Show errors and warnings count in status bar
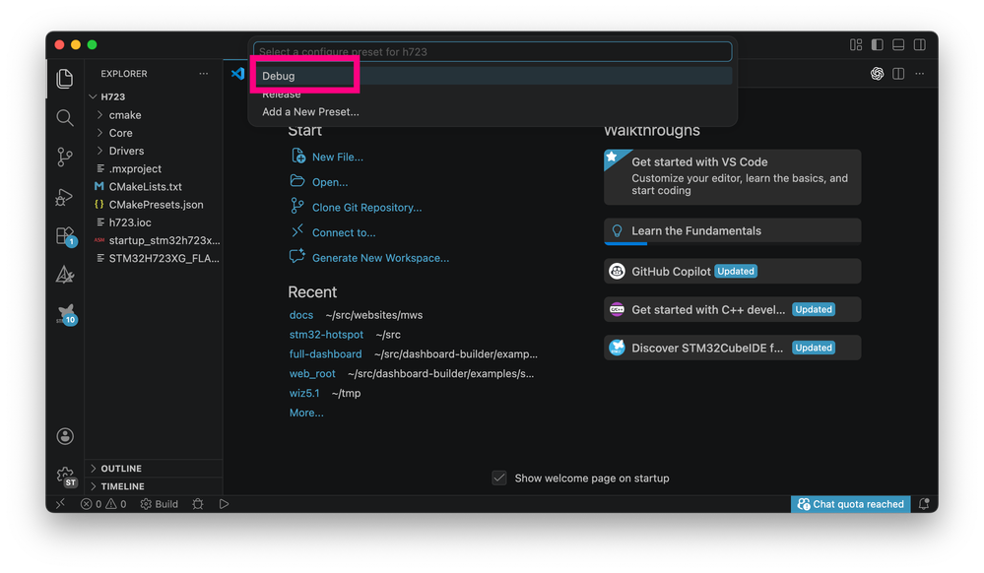 [x=103, y=504]
